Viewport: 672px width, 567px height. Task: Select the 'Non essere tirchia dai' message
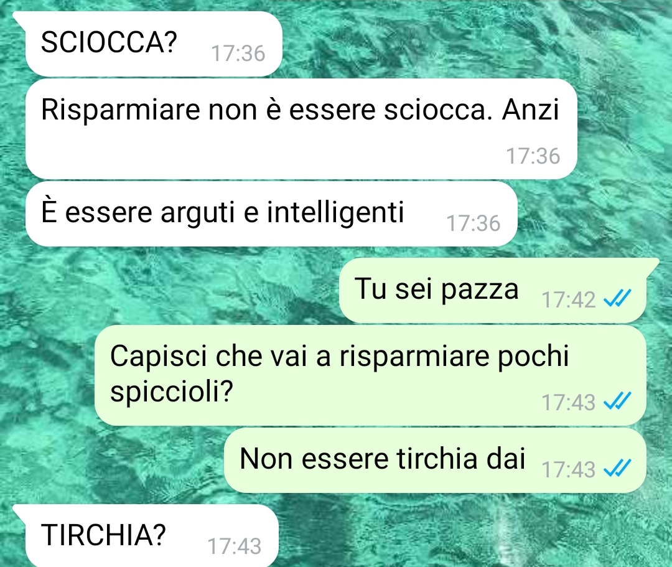pyautogui.click(x=435, y=461)
